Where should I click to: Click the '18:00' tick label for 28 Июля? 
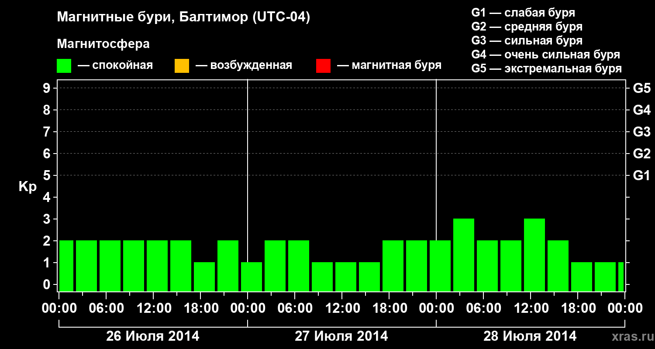click(578, 308)
